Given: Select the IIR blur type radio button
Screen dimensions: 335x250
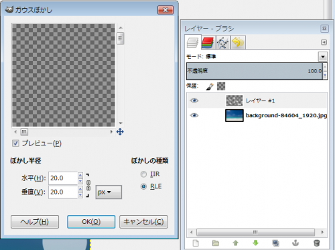Looking at the screenshot, I should pyautogui.click(x=143, y=174).
